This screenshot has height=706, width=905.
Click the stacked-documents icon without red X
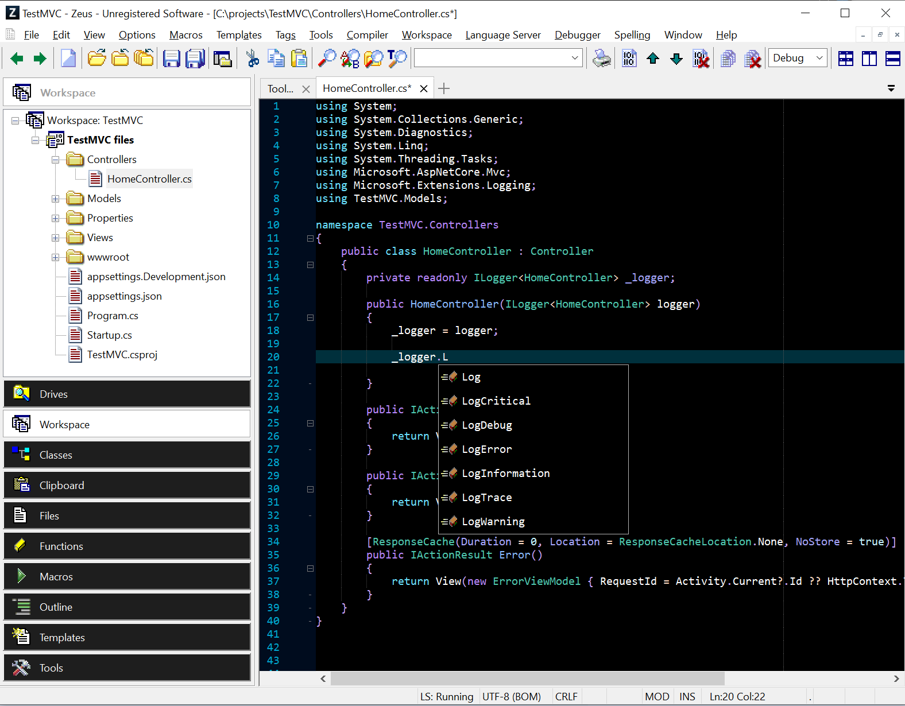click(728, 59)
